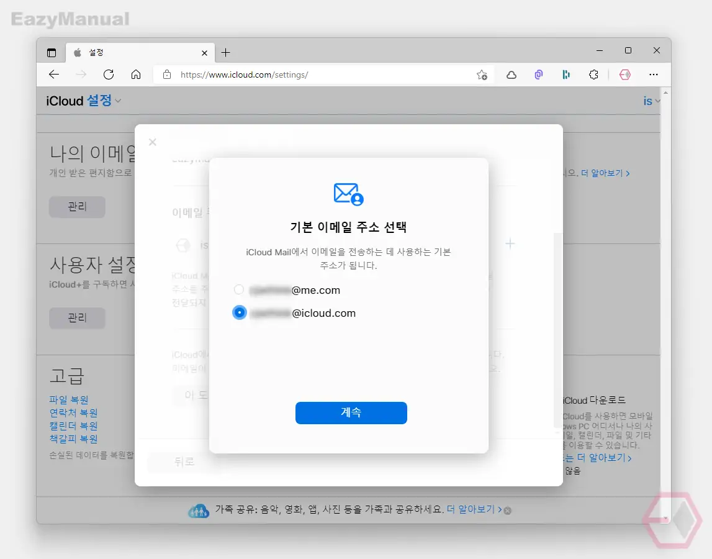The height and width of the screenshot is (559, 712).
Task: Open 파일 복원 link
Action: 68,399
